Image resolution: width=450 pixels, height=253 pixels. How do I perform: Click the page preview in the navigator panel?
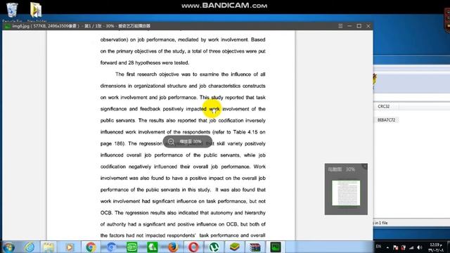coord(346,193)
